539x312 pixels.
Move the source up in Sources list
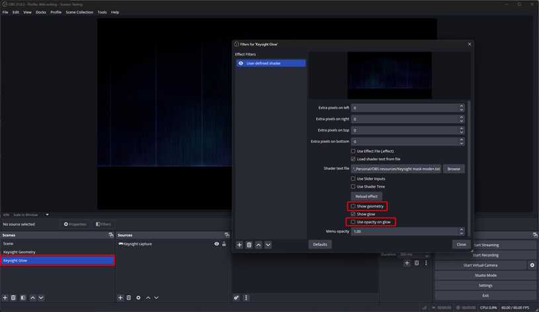(148, 297)
